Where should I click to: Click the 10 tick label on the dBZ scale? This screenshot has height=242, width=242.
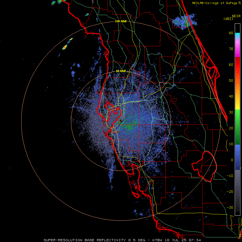click(231, 144)
